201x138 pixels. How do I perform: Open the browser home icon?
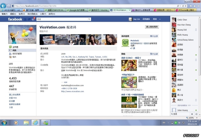tap(191, 6)
